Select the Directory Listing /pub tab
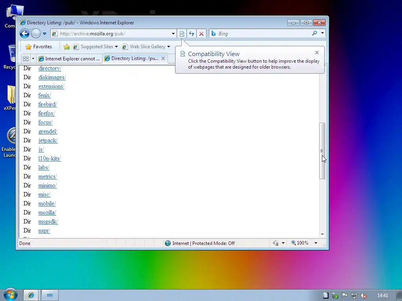402x301 pixels. point(132,58)
